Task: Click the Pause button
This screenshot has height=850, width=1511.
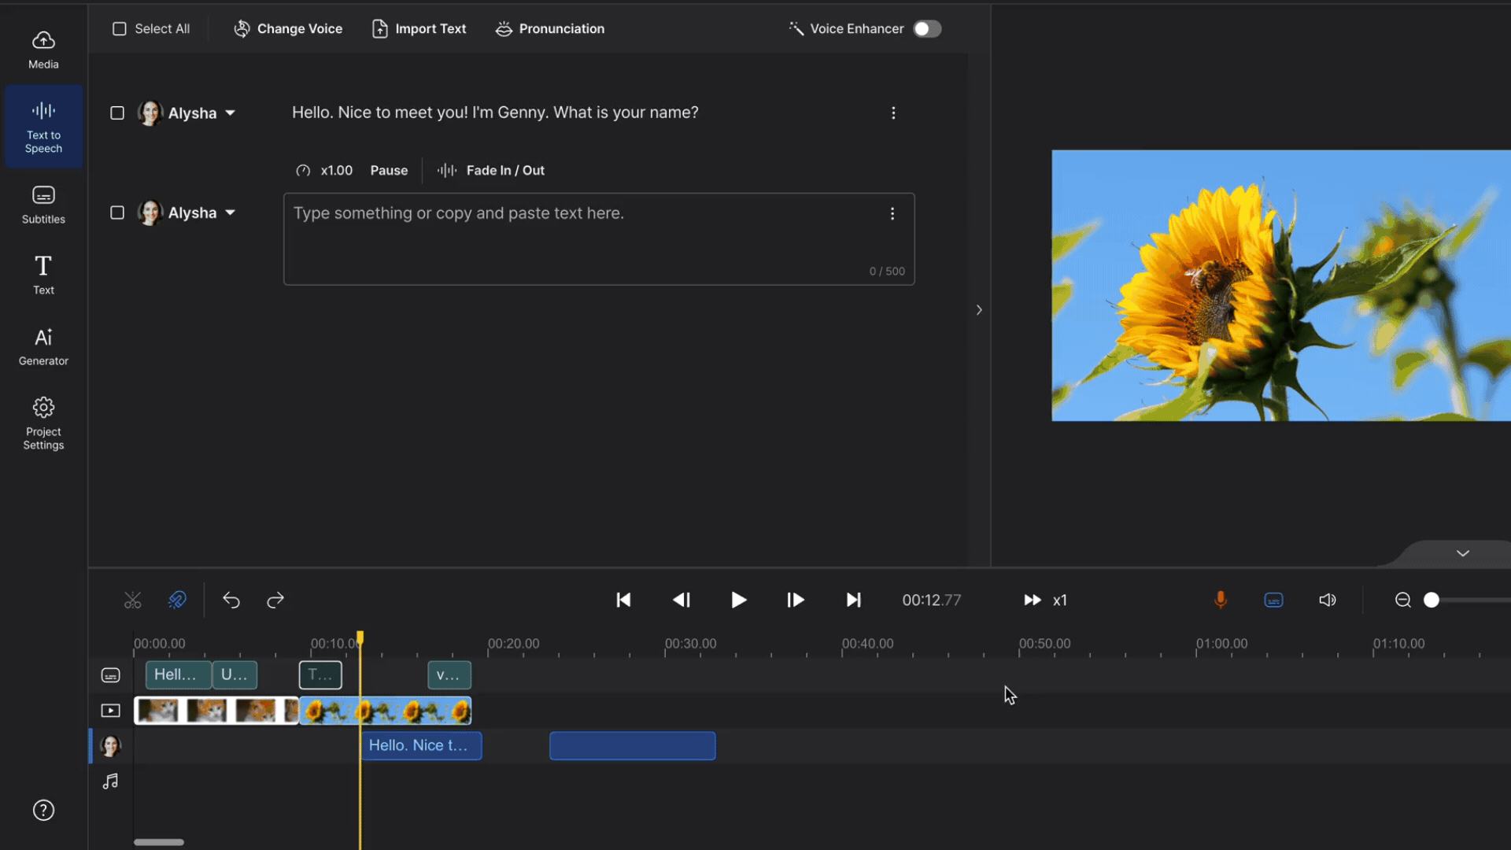Action: (389, 170)
